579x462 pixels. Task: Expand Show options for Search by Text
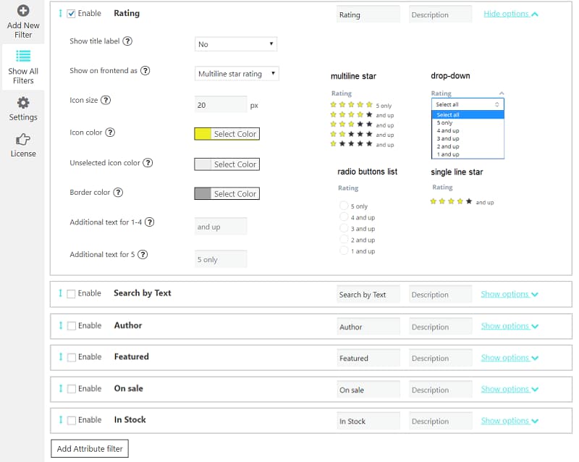pyautogui.click(x=510, y=294)
